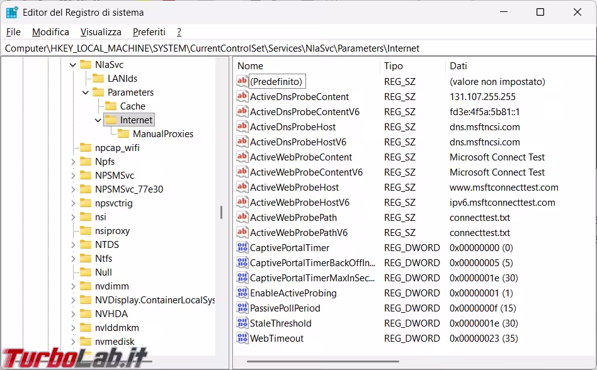This screenshot has height=370, width=597.
Task: Click the string icon of ActiveDnsProbeHostV6
Action: (242, 142)
